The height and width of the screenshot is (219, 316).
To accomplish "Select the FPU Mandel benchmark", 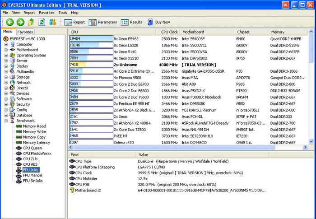I will [33, 175].
